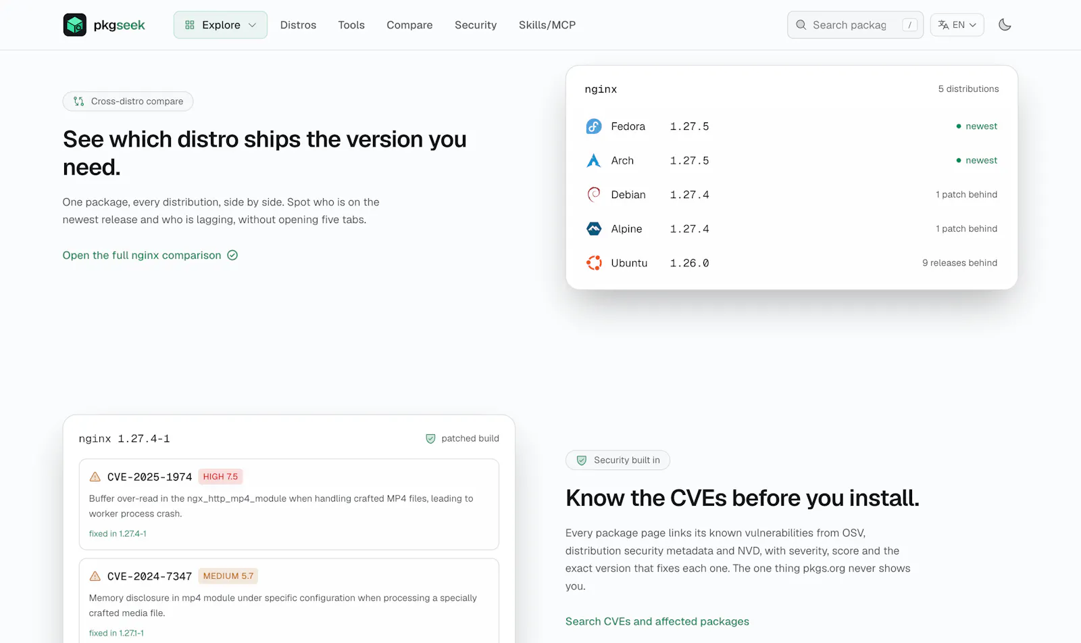This screenshot has width=1081, height=643.
Task: Open the EN language selector
Action: point(957,25)
